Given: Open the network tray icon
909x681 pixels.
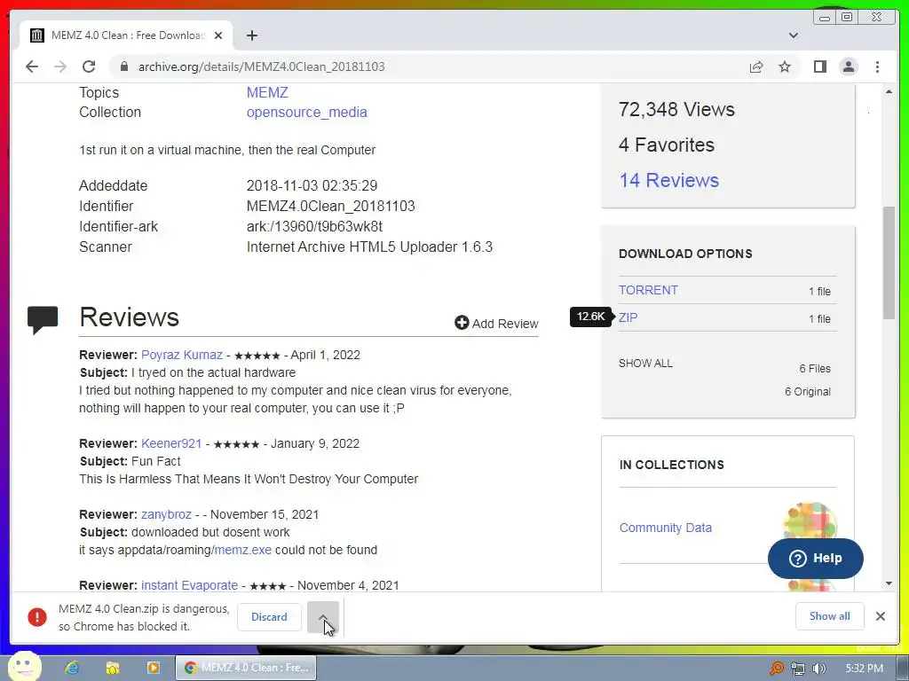Looking at the screenshot, I should [x=798, y=669].
